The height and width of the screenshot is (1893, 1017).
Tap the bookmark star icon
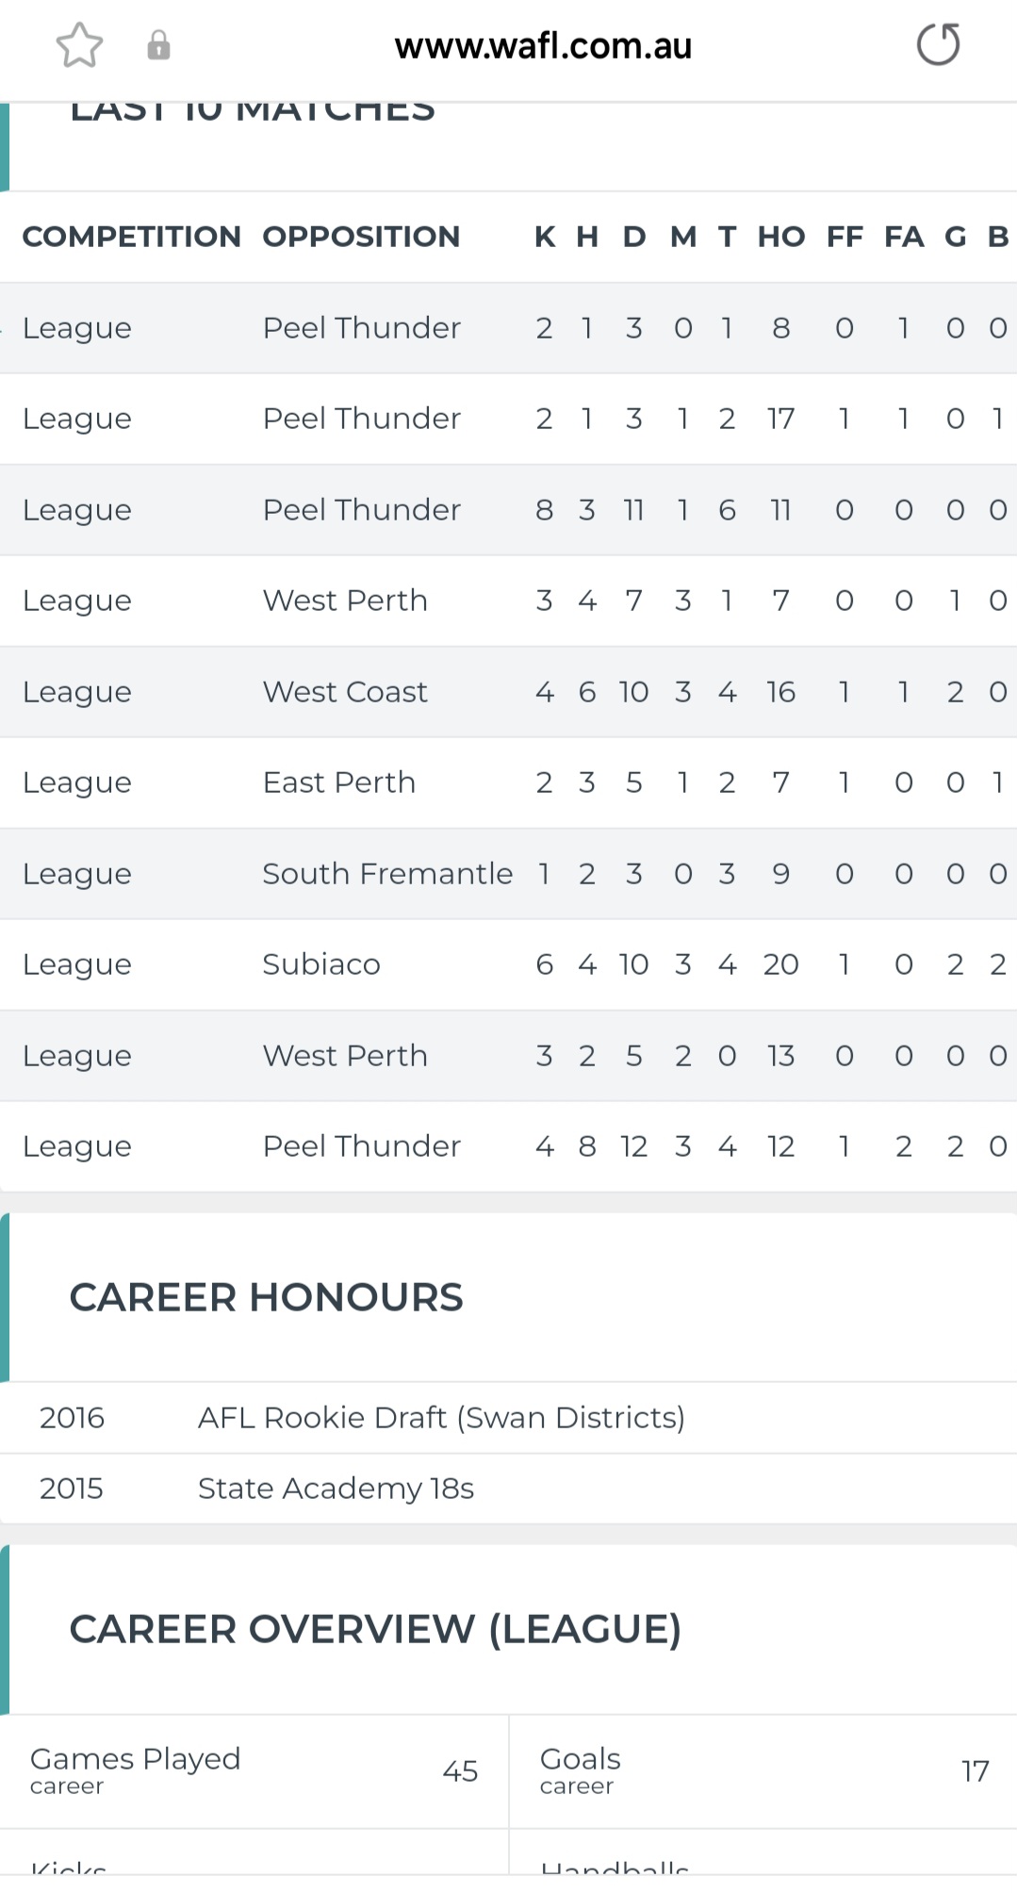(79, 44)
